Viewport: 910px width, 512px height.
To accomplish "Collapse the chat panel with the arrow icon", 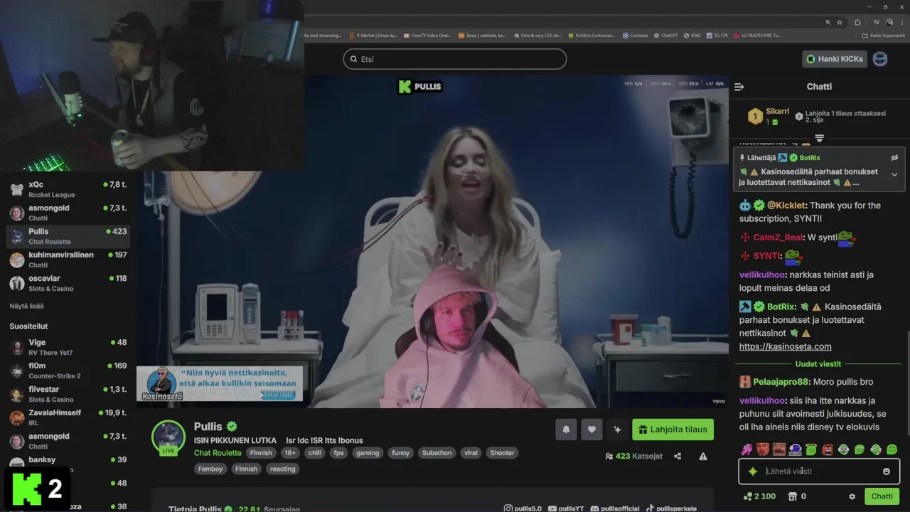I will coord(739,87).
